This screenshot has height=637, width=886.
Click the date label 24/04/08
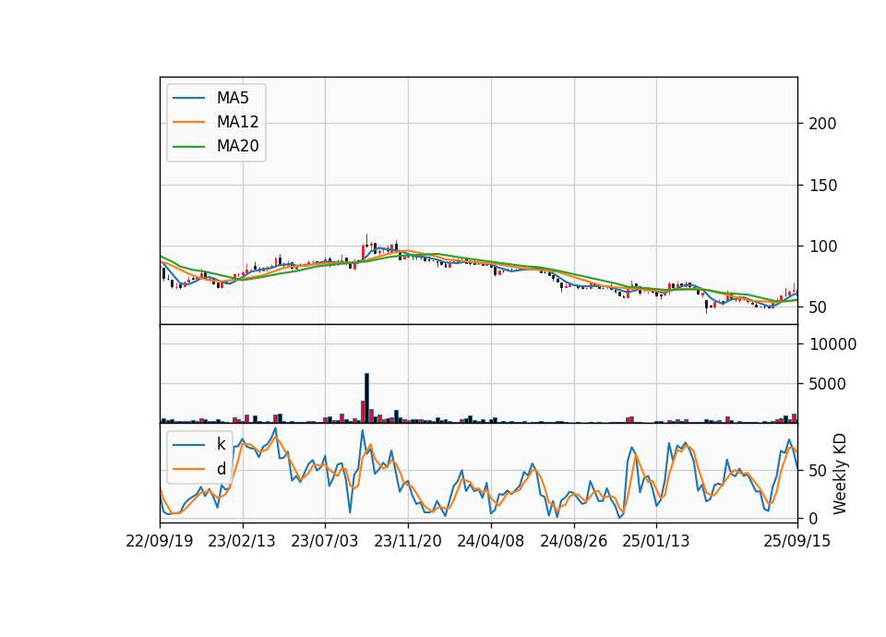pos(490,541)
